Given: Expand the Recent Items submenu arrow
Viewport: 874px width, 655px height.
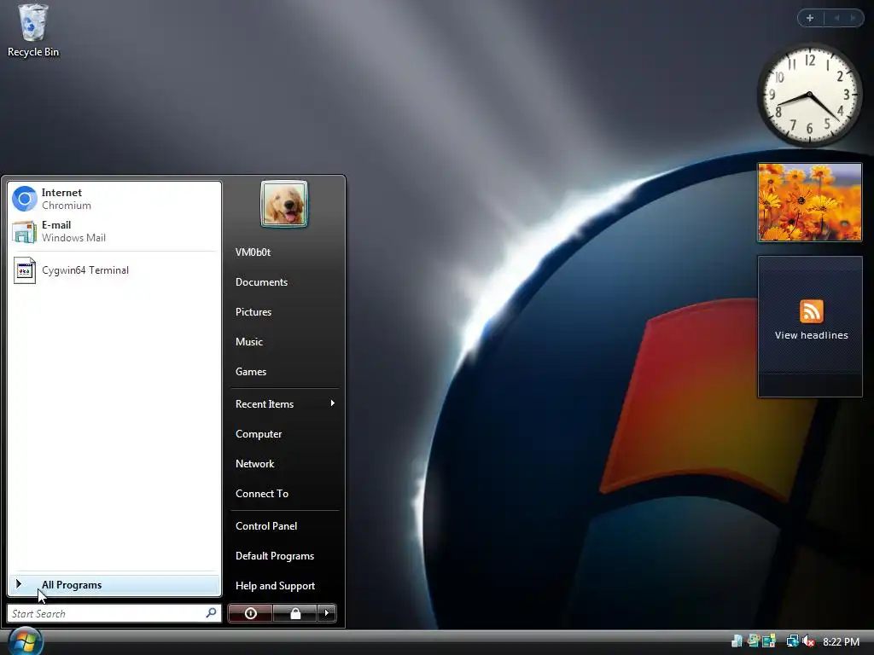Looking at the screenshot, I should [x=333, y=403].
